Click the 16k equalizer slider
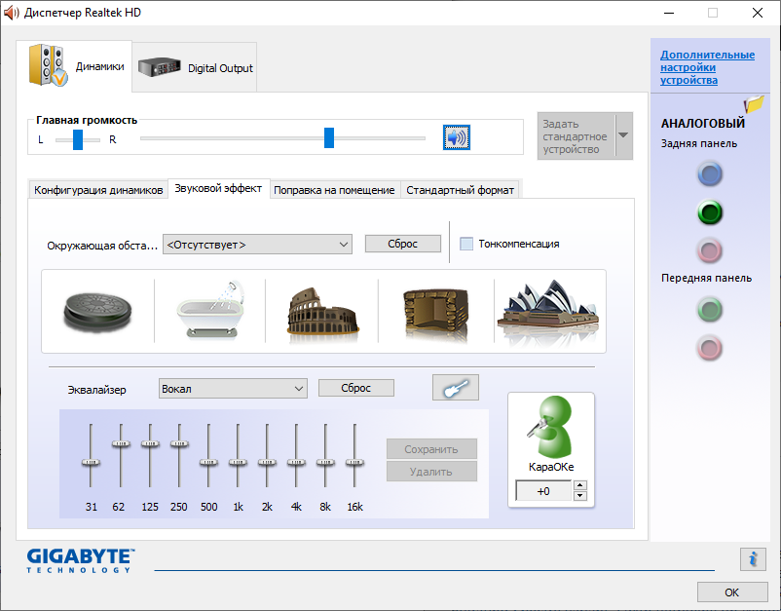This screenshot has width=781, height=611. pos(354,462)
